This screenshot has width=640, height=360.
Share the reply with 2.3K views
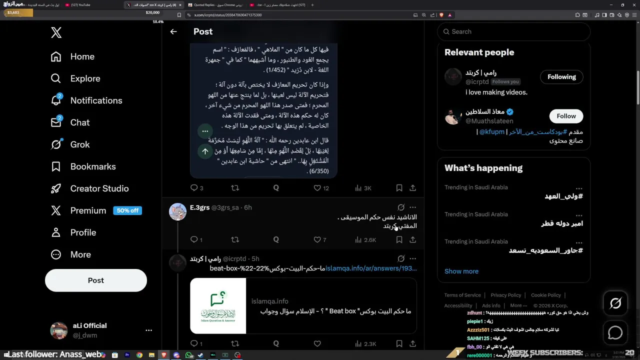pos(412,343)
